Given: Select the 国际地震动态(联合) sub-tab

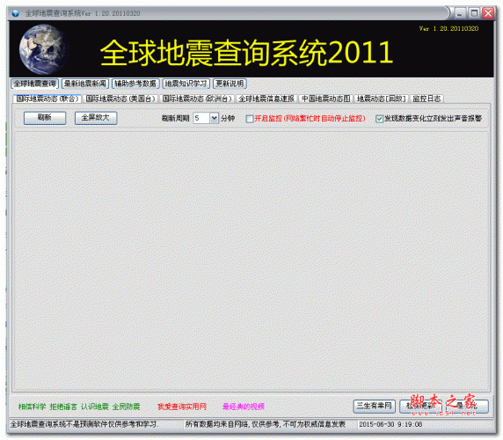Looking at the screenshot, I should click(47, 99).
